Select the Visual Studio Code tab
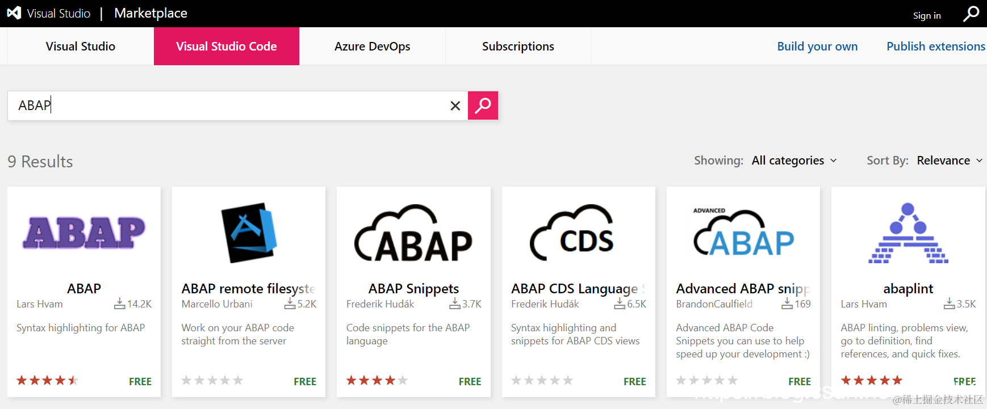Viewport: 987px width, 409px height. coord(227,47)
